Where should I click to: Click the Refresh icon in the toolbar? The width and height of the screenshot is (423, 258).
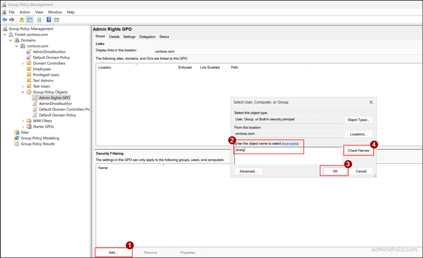(39, 20)
